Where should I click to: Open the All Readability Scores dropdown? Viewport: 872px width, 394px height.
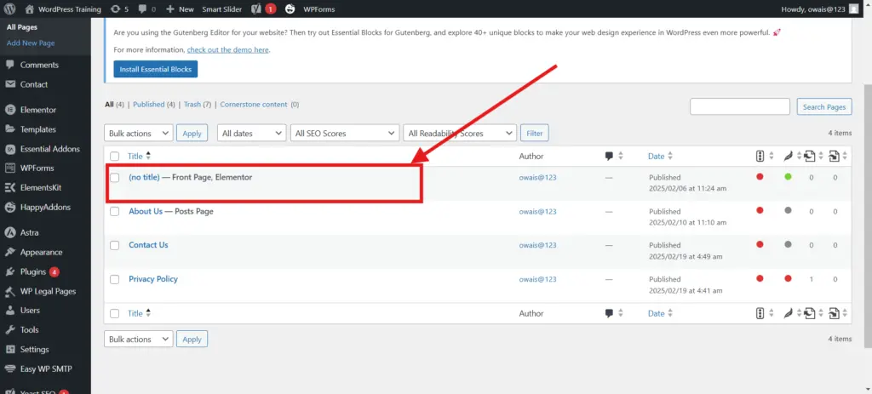(x=460, y=134)
